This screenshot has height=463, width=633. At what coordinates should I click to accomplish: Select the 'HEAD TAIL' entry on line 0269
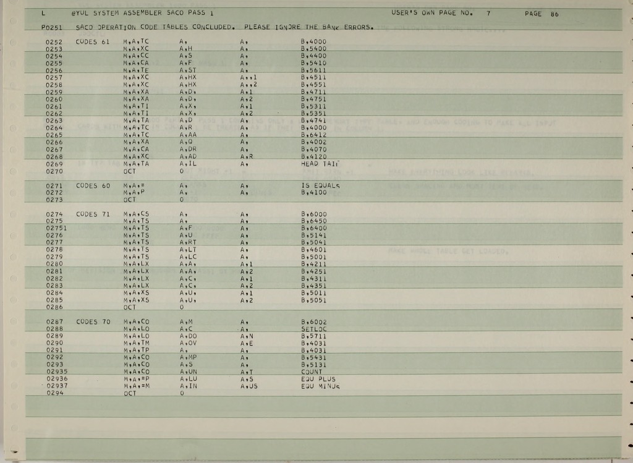320,163
